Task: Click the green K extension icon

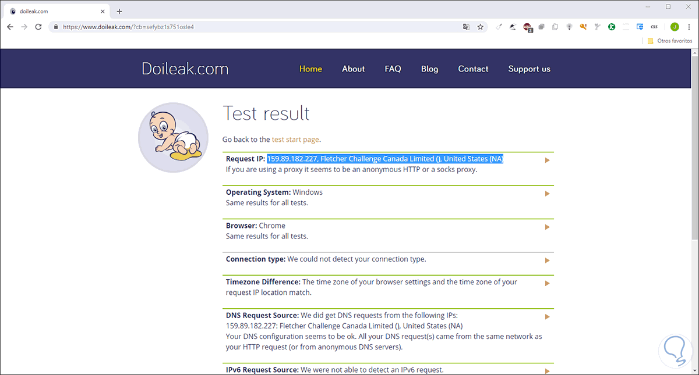Action: click(x=611, y=27)
